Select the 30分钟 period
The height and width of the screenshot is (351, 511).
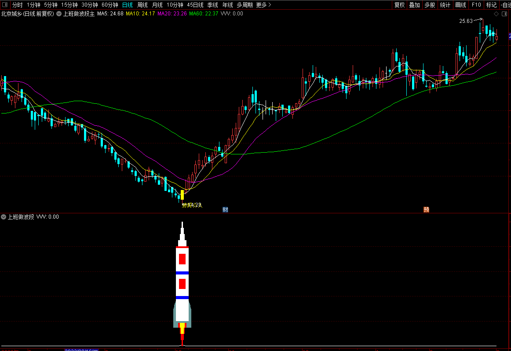pyautogui.click(x=90, y=5)
